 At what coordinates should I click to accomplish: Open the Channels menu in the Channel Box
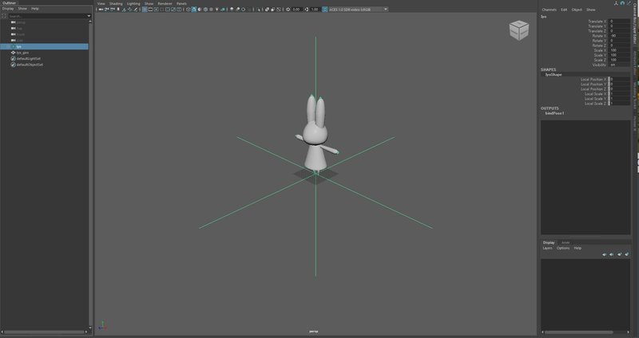click(549, 10)
